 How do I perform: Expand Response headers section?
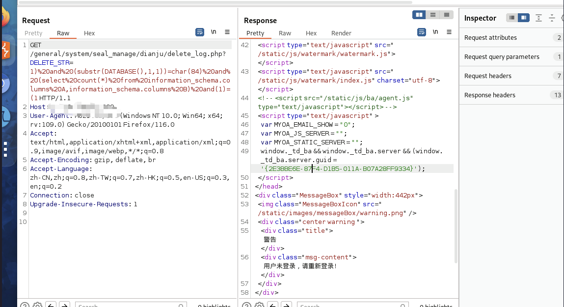point(511,95)
